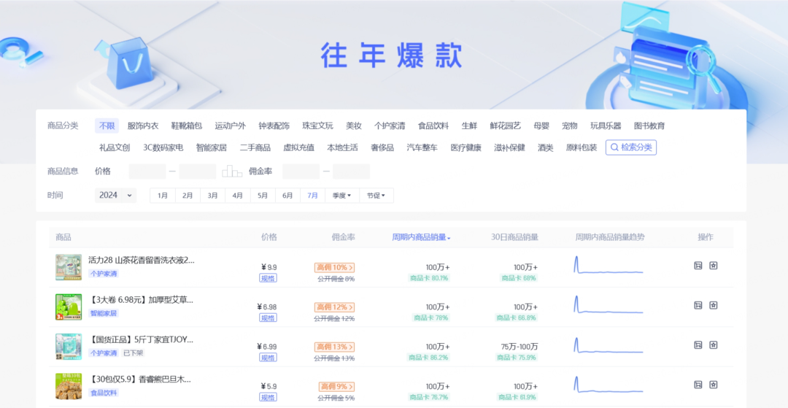Sort by 周期内商品销量 column header

coord(421,237)
